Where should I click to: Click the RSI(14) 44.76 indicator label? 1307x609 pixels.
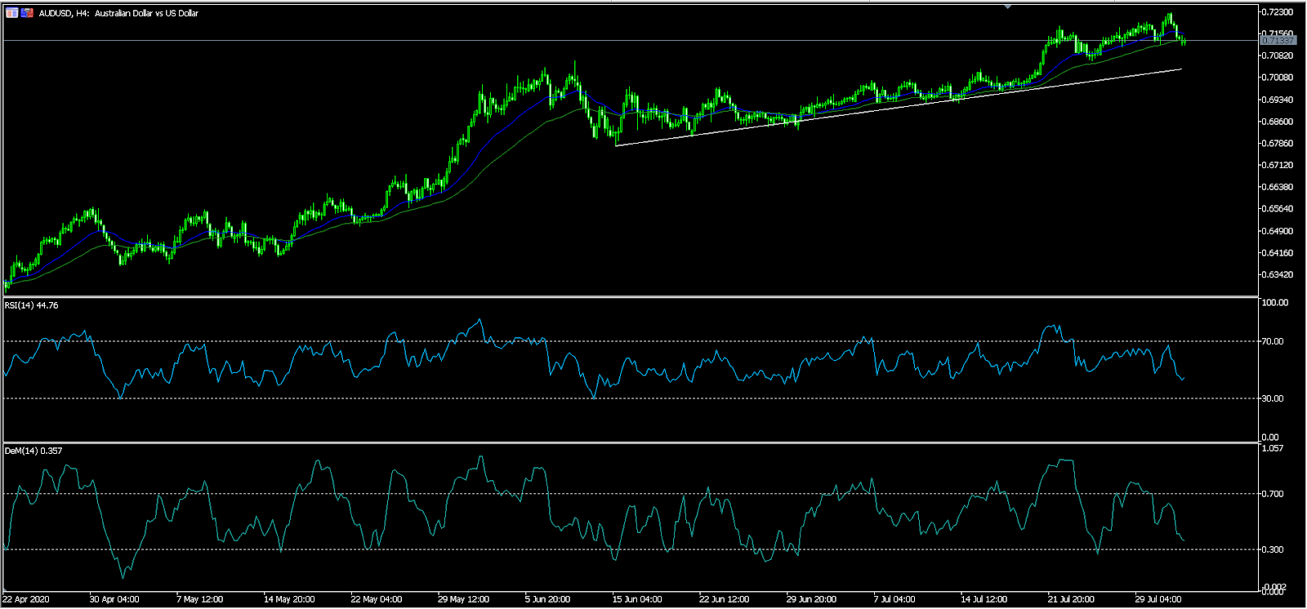31,305
